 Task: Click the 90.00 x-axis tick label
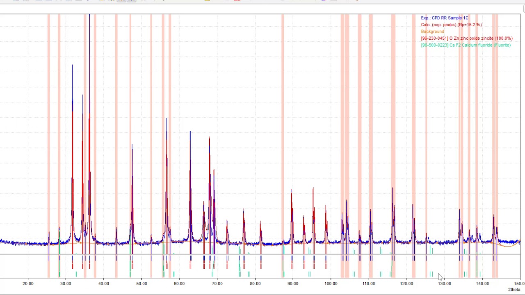(x=293, y=284)
